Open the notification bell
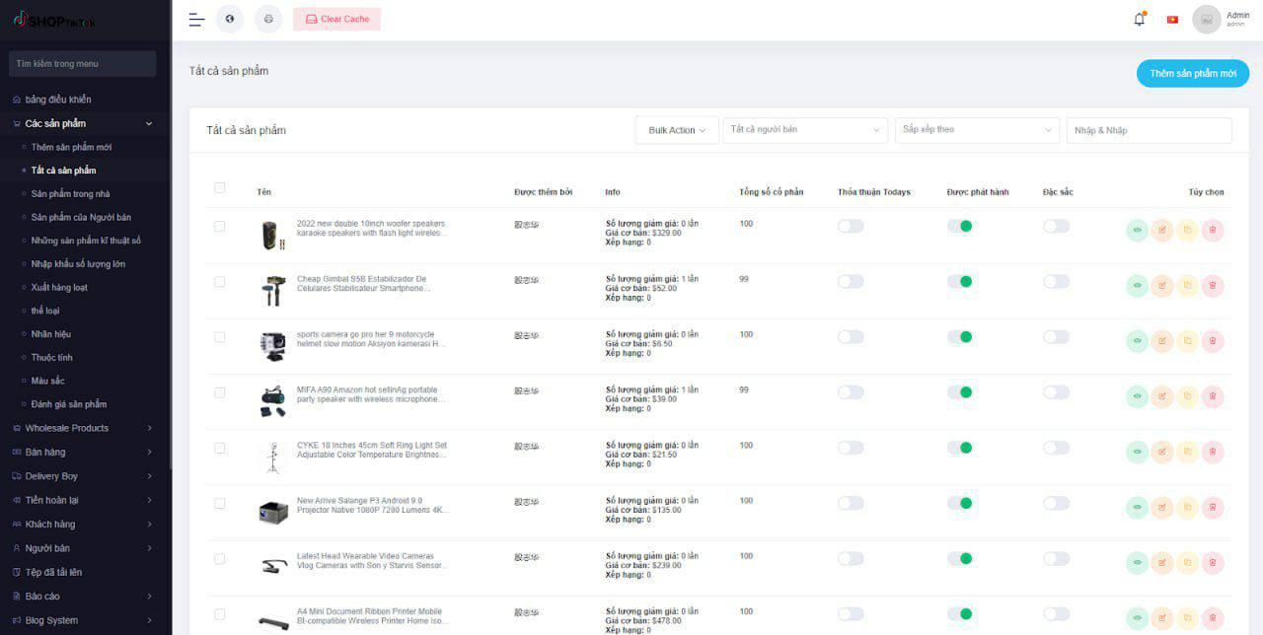Image resolution: width=1263 pixels, height=635 pixels. (x=1140, y=20)
